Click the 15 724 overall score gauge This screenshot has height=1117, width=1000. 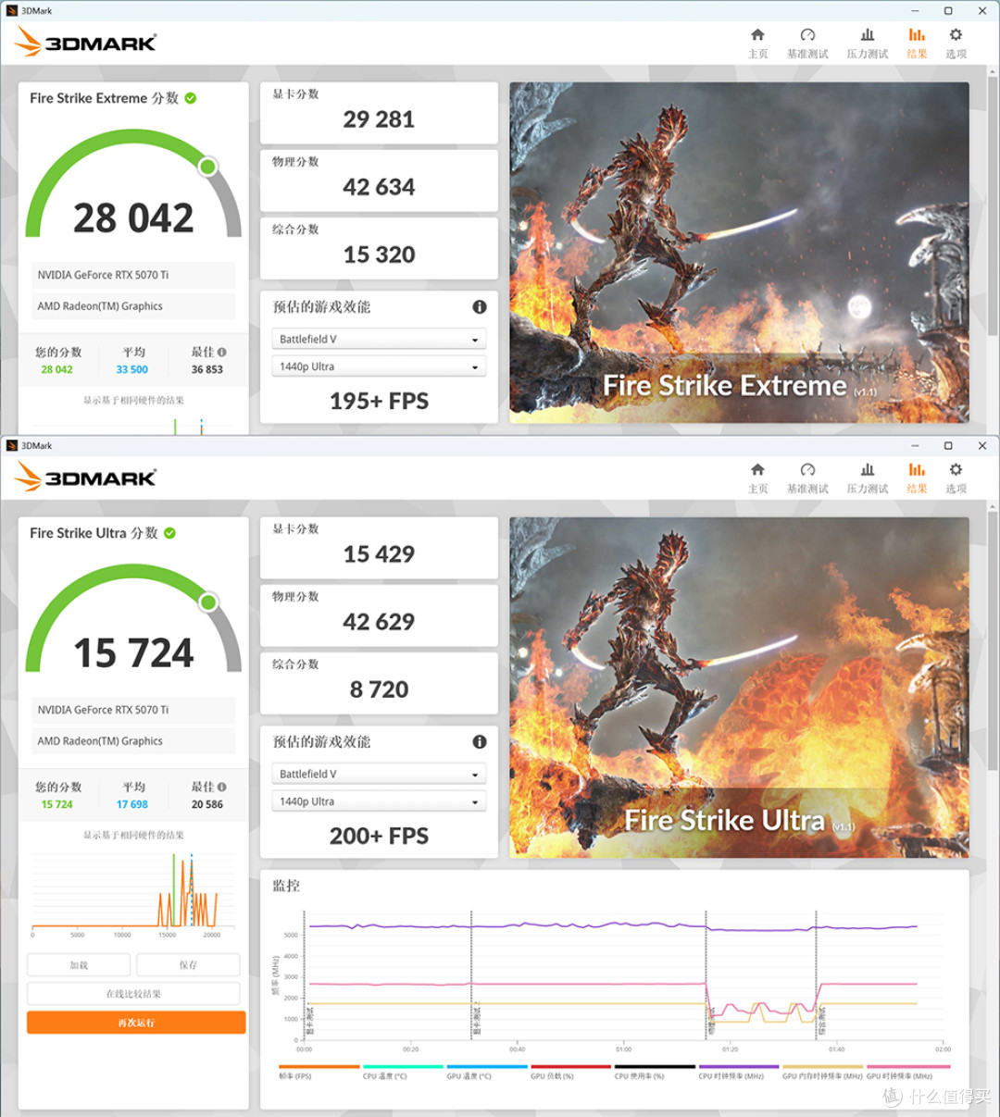pos(133,620)
